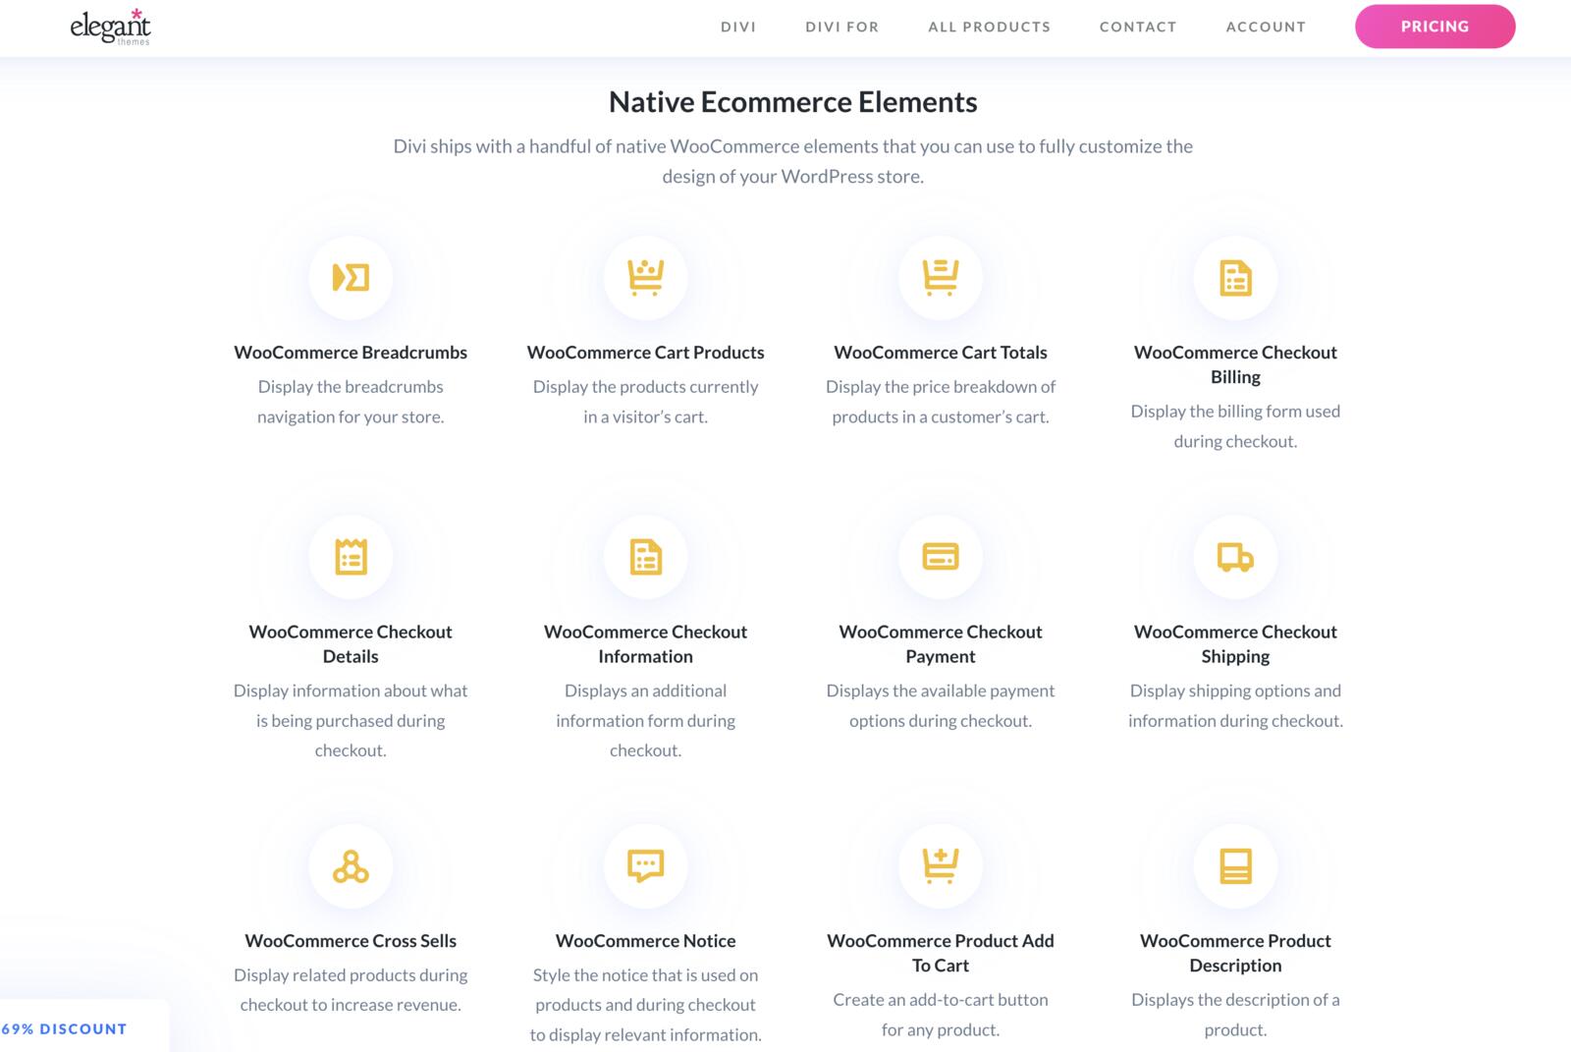This screenshot has width=1571, height=1052.
Task: Click the WooCommerce Checkout Details heading
Action: tap(351, 644)
